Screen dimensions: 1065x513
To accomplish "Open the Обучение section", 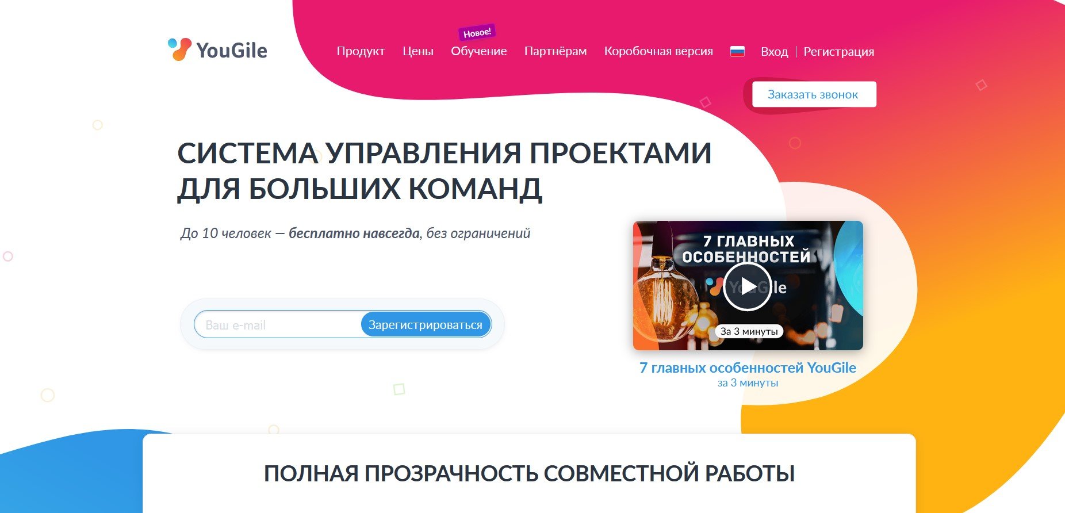I will [x=479, y=51].
